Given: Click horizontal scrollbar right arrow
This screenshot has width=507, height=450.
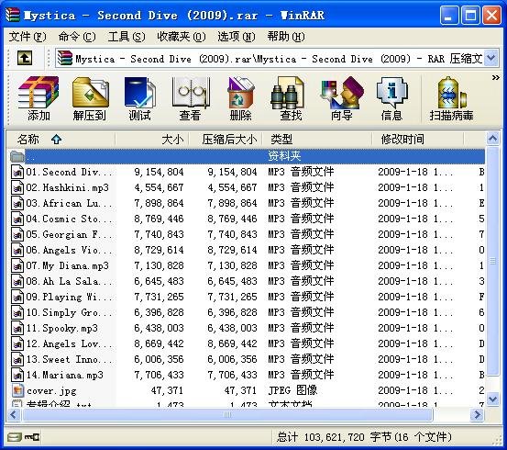Looking at the screenshot, I should click(x=478, y=415).
